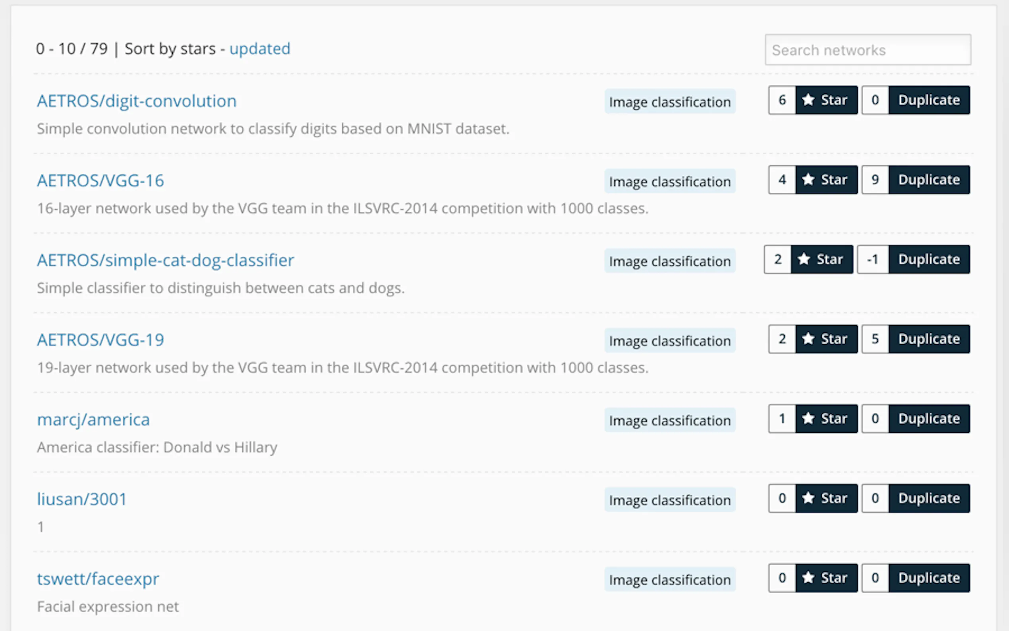Open AETROS/simple-cat-dog-classifier link
1009x631 pixels.
pos(165,260)
